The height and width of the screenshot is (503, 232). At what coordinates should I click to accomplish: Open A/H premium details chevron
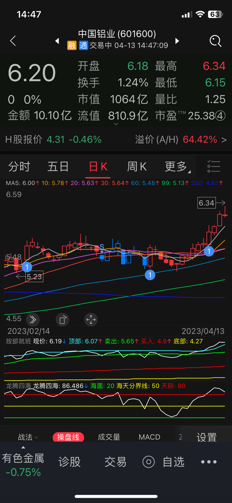224,140
